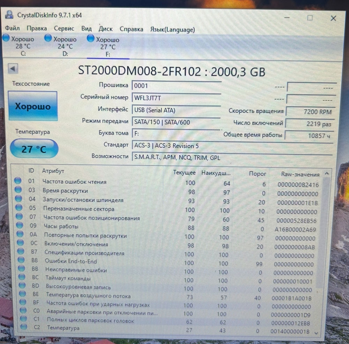Click status icon of attribute 01 row

18,180
